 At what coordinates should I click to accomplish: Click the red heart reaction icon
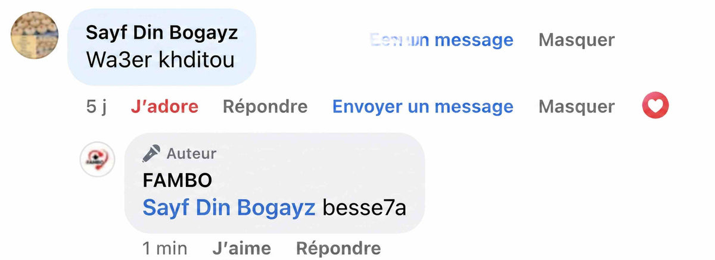tap(655, 107)
